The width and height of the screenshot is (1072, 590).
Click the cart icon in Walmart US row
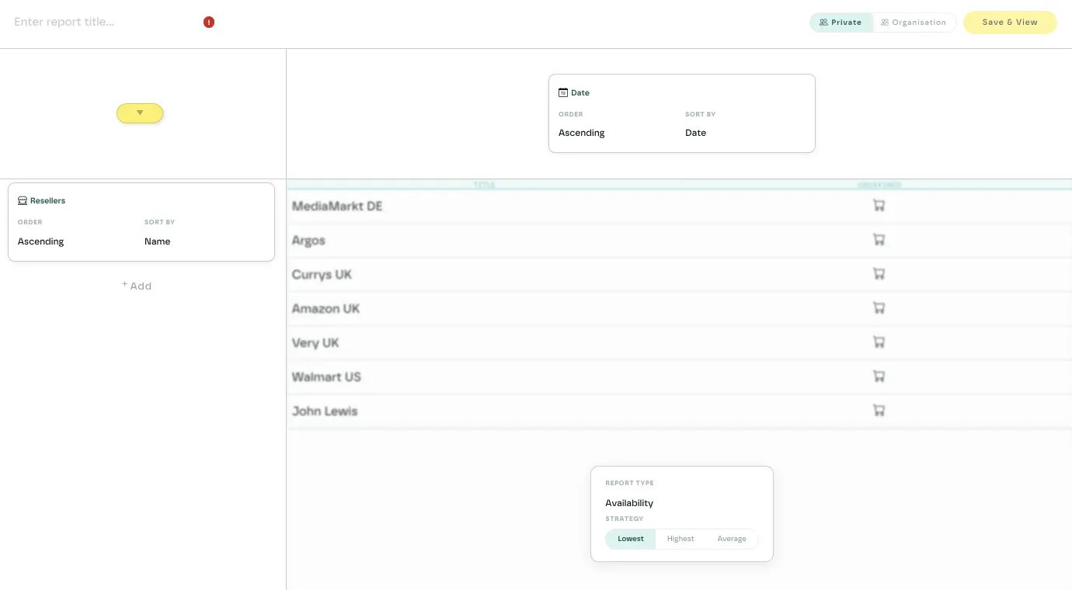click(x=879, y=377)
